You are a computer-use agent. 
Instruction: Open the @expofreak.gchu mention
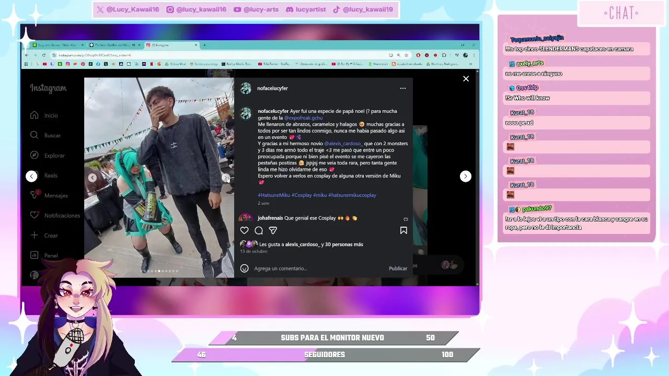point(303,118)
